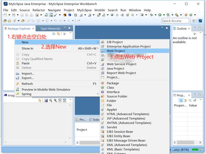Switch to Type Hierarchy tab

click(49, 28)
